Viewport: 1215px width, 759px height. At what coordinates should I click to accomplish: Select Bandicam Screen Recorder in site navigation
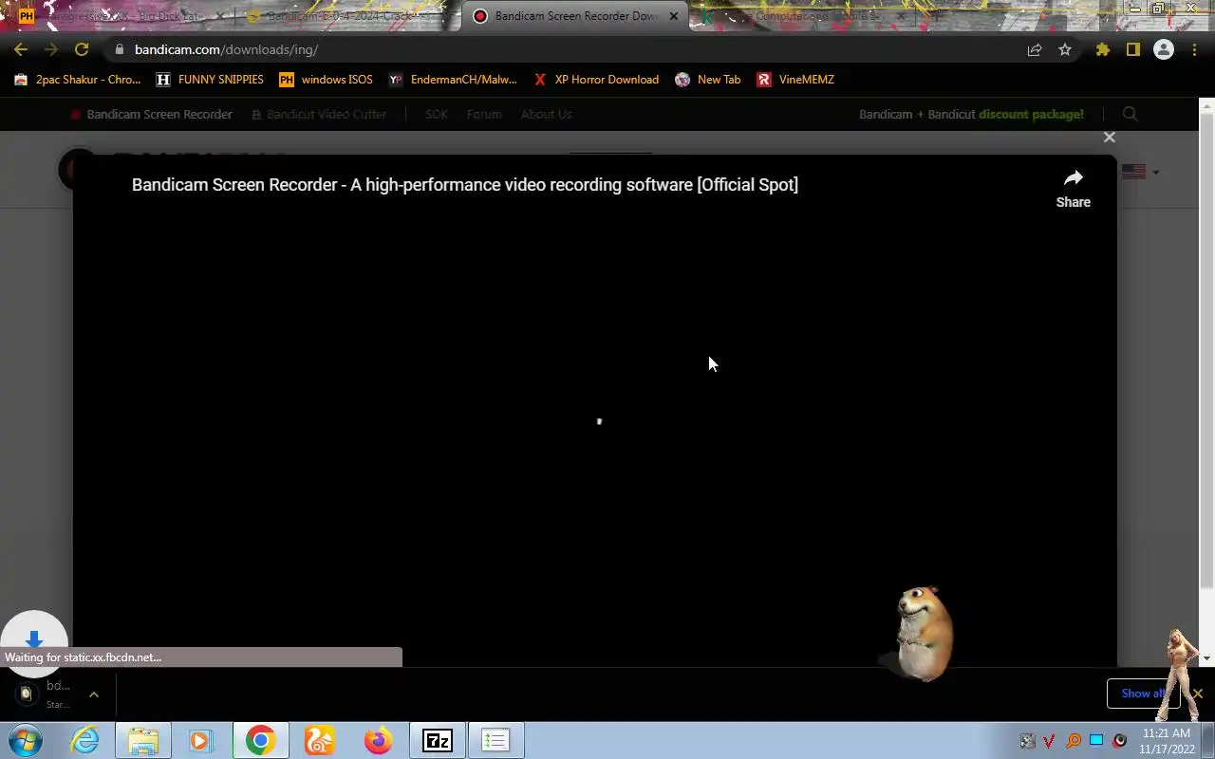[x=151, y=114]
